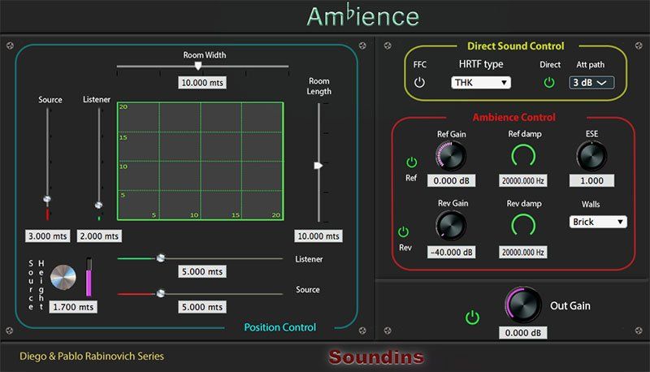
Task: Click the Rev Gain knob
Action: [451, 225]
